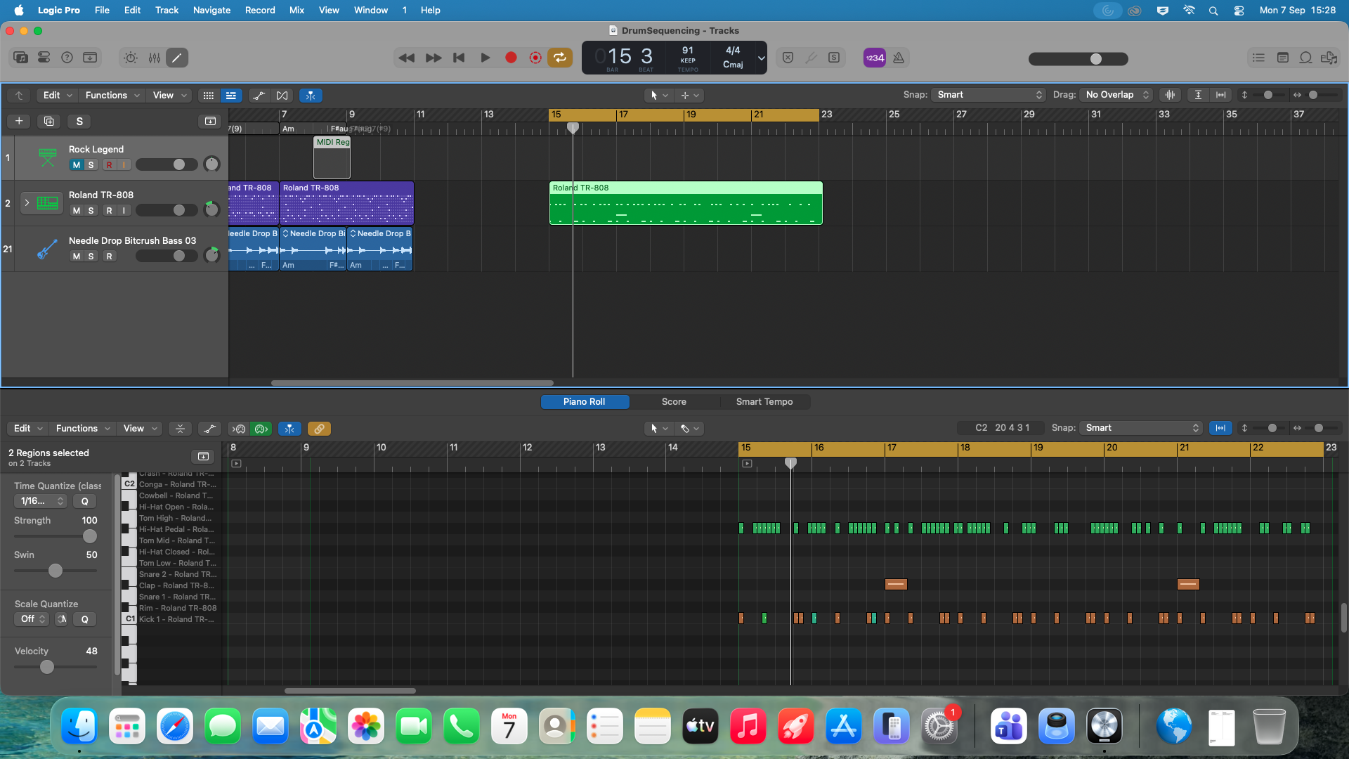Click the Time Quantize Q button
Image resolution: width=1349 pixels, height=759 pixels.
tap(85, 501)
